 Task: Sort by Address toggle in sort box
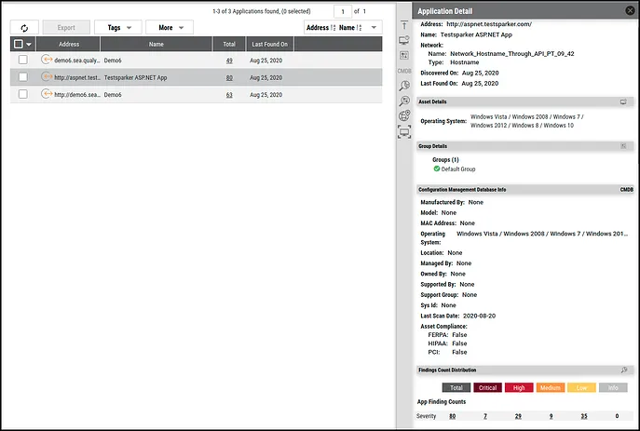(320, 28)
